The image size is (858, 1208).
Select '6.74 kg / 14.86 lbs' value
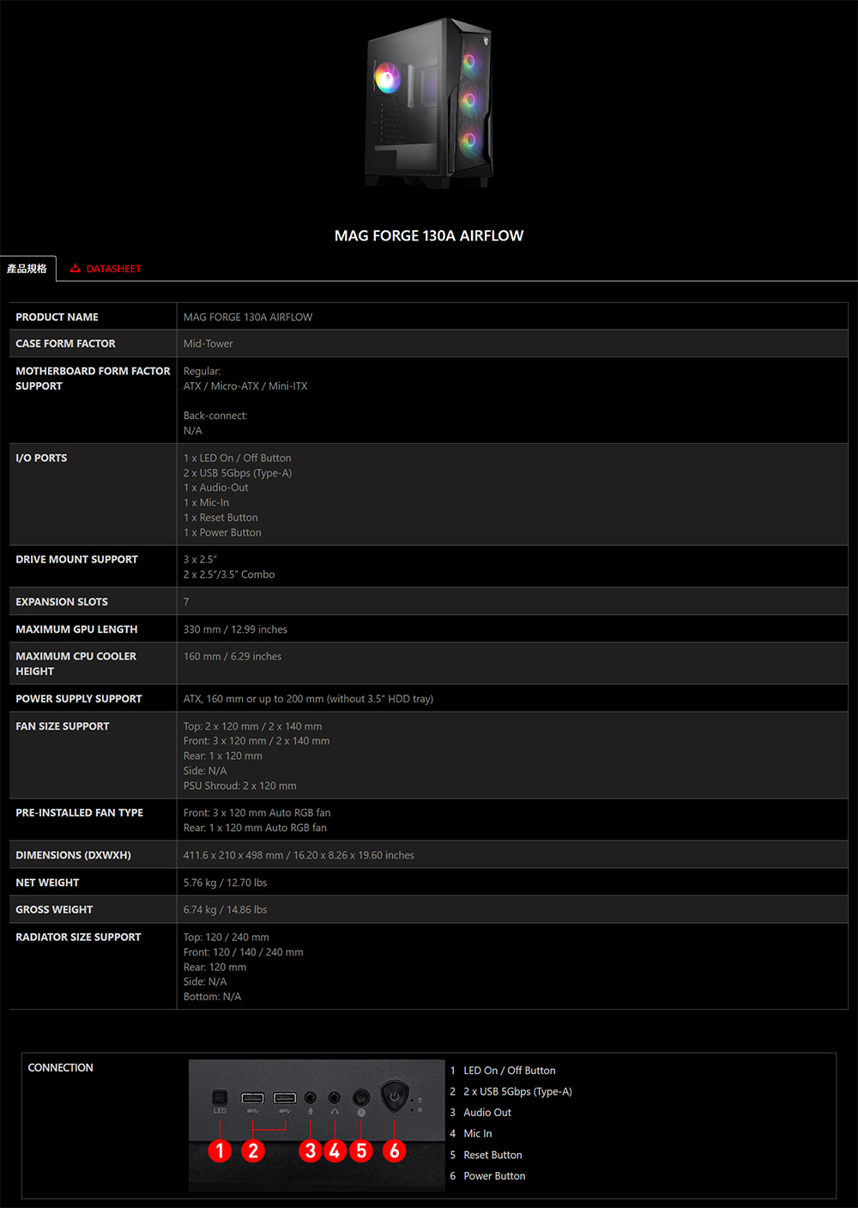tap(225, 909)
